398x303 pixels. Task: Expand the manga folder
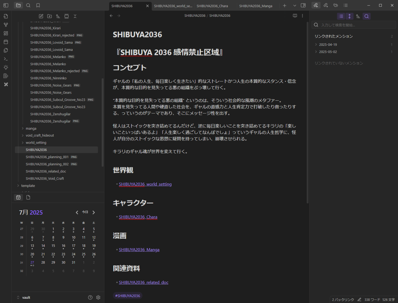[23, 128]
